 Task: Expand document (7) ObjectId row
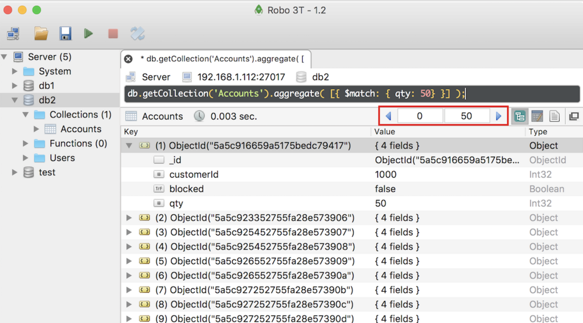(x=129, y=290)
